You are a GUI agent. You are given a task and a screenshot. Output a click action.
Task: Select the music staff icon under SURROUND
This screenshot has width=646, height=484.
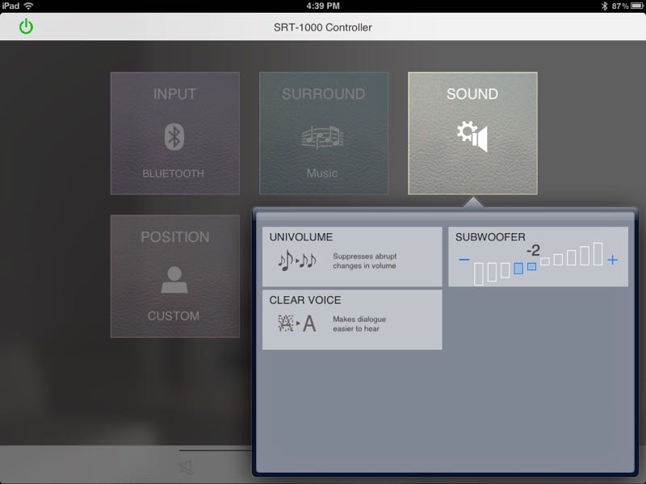(322, 137)
